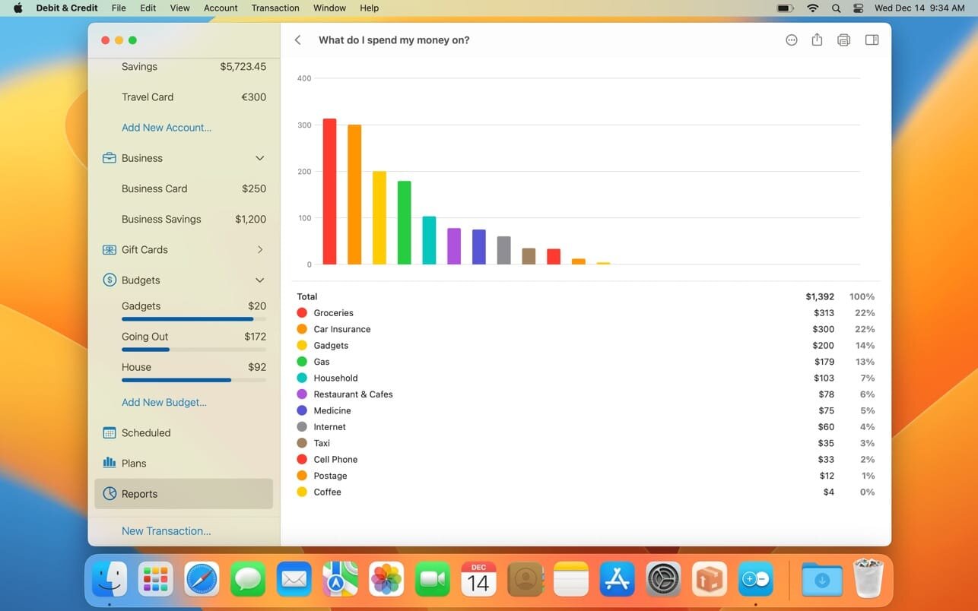
Task: Select Reports in the sidebar
Action: click(139, 494)
